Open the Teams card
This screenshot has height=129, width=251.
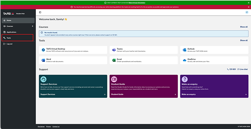[x=144, y=50]
